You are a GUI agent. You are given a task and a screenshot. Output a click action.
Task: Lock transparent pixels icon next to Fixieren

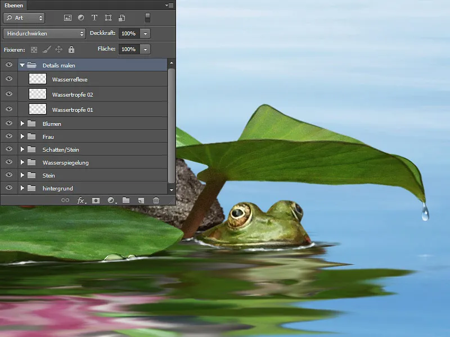(34, 49)
